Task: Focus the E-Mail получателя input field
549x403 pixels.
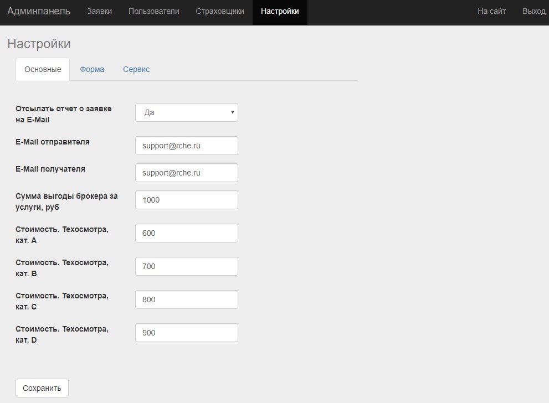Action: (186, 173)
